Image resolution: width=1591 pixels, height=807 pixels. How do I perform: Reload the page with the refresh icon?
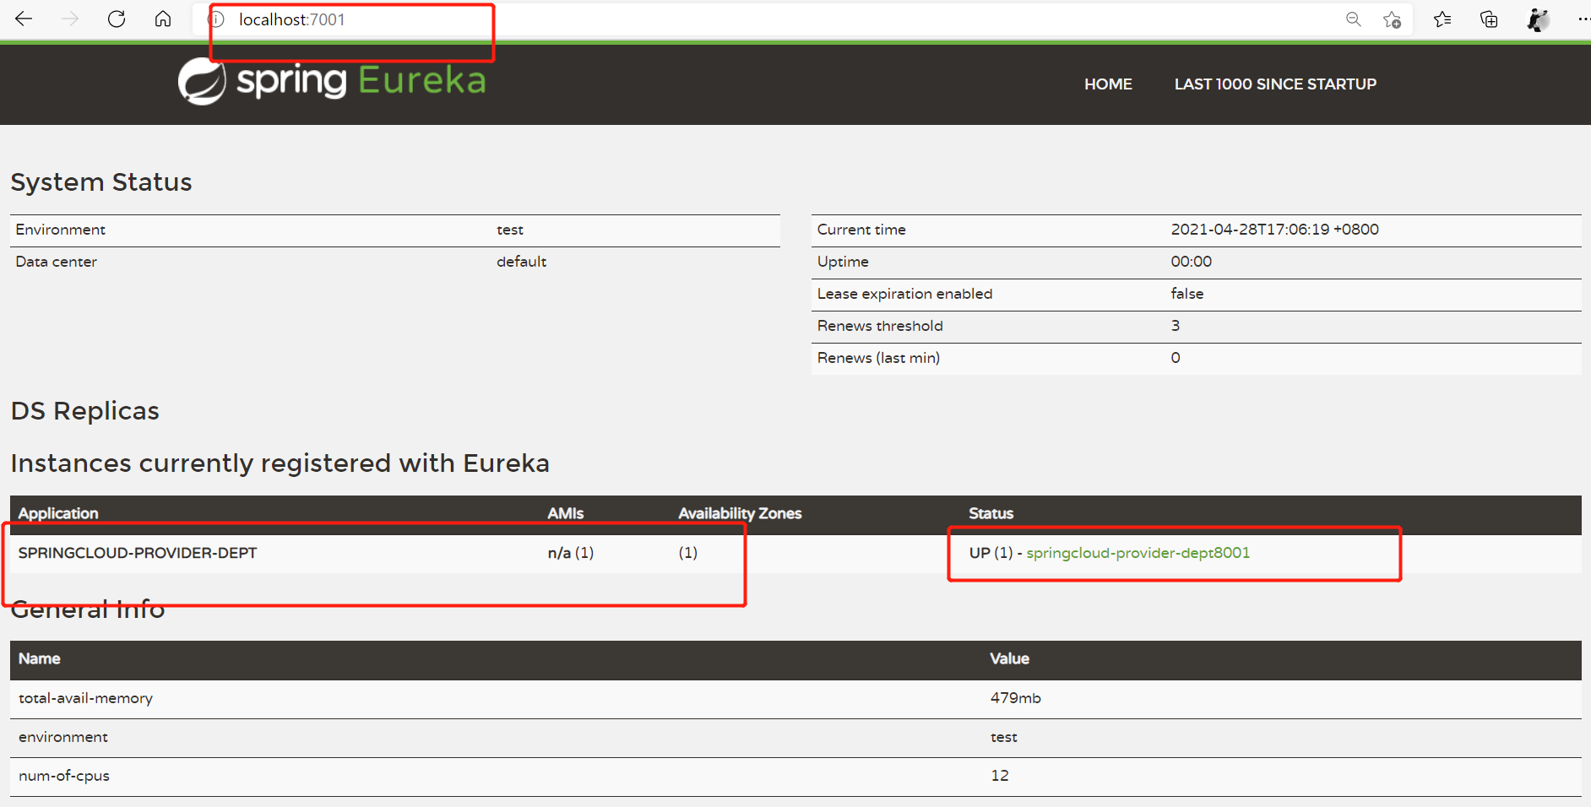click(117, 19)
